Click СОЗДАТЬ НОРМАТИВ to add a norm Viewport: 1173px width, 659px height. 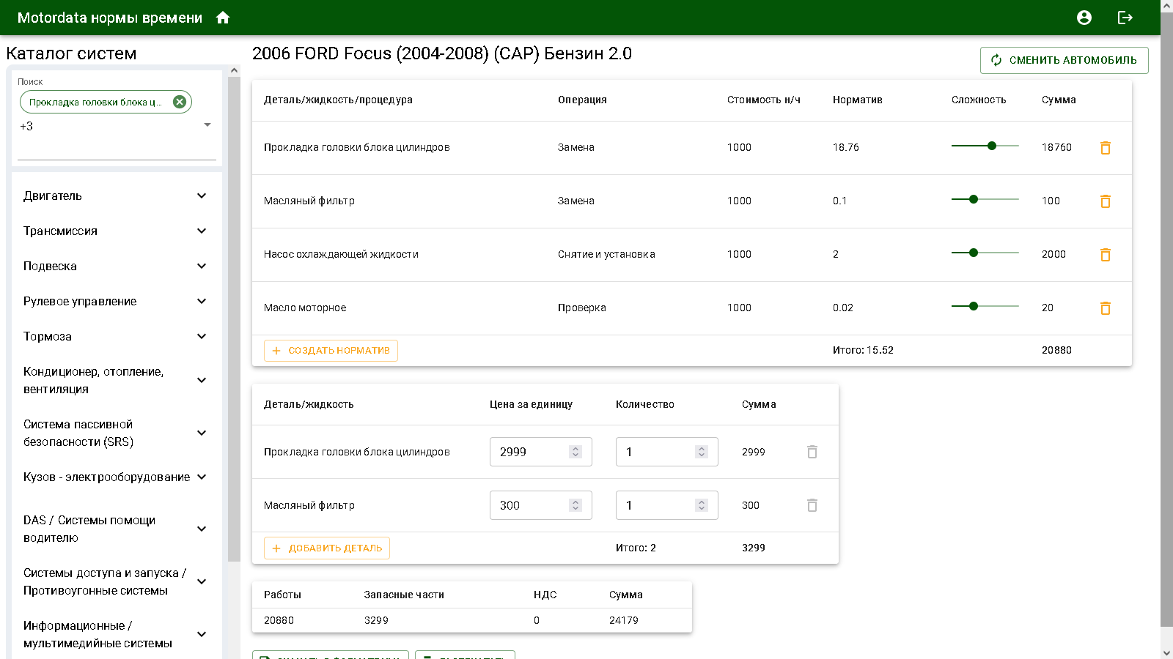click(x=331, y=350)
